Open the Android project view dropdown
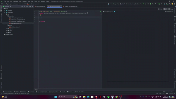The height and width of the screenshot is (99, 176). 7,7
